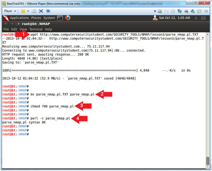This screenshot has height=171, width=212.
Task: Open the terminal File menu
Action: (x=6, y=29)
